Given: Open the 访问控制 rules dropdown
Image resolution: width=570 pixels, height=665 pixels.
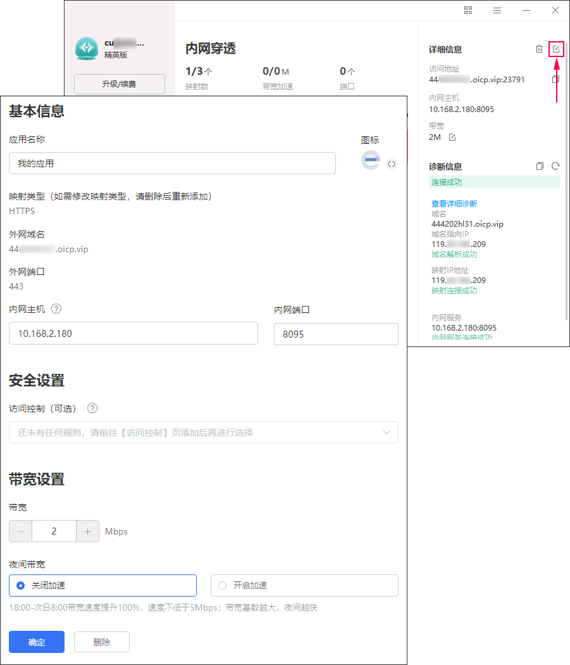Looking at the screenshot, I should click(x=204, y=431).
